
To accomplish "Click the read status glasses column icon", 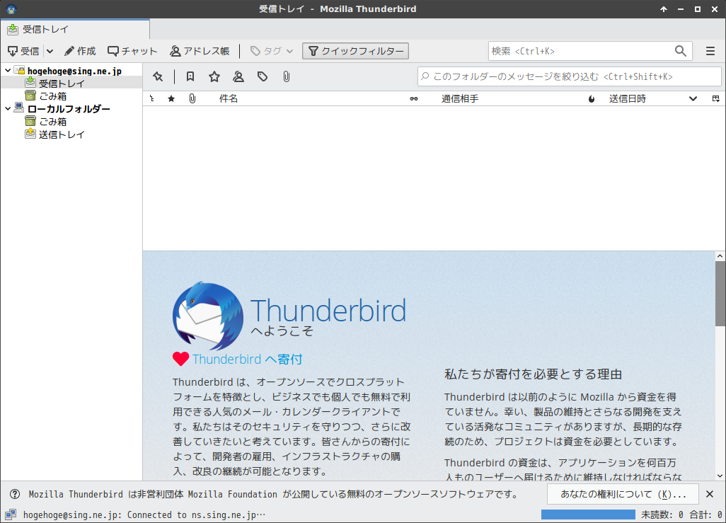I will pyautogui.click(x=414, y=98).
